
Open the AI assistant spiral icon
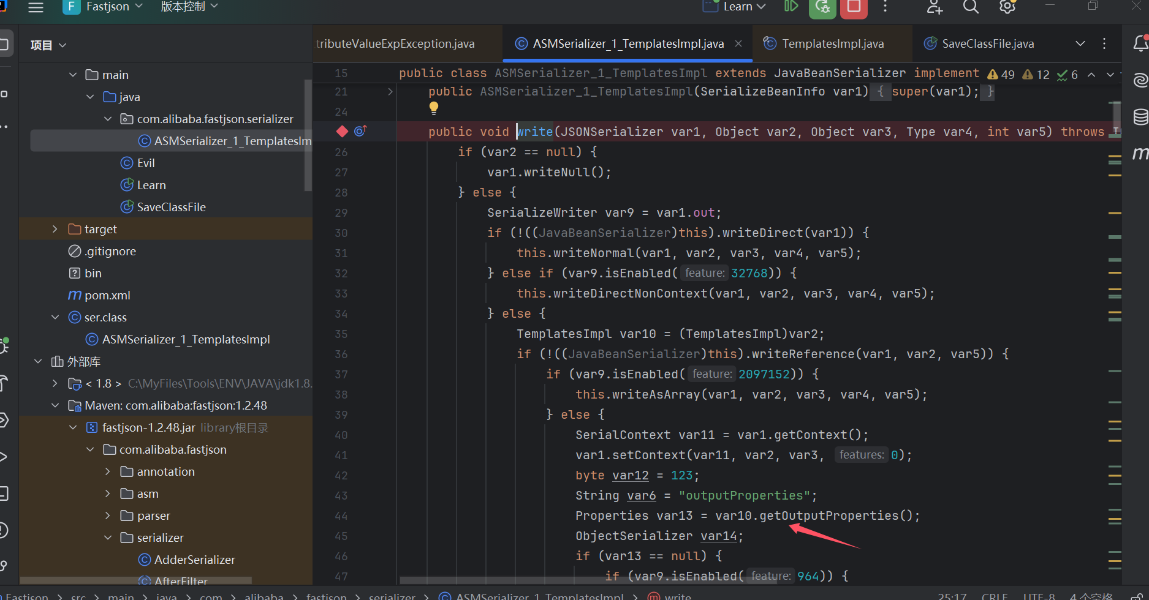(1140, 80)
